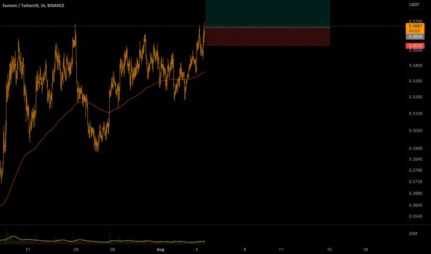The width and height of the screenshot is (431, 254).
Task: Click the 0.2900 price axis label
Action: pos(415,148)
